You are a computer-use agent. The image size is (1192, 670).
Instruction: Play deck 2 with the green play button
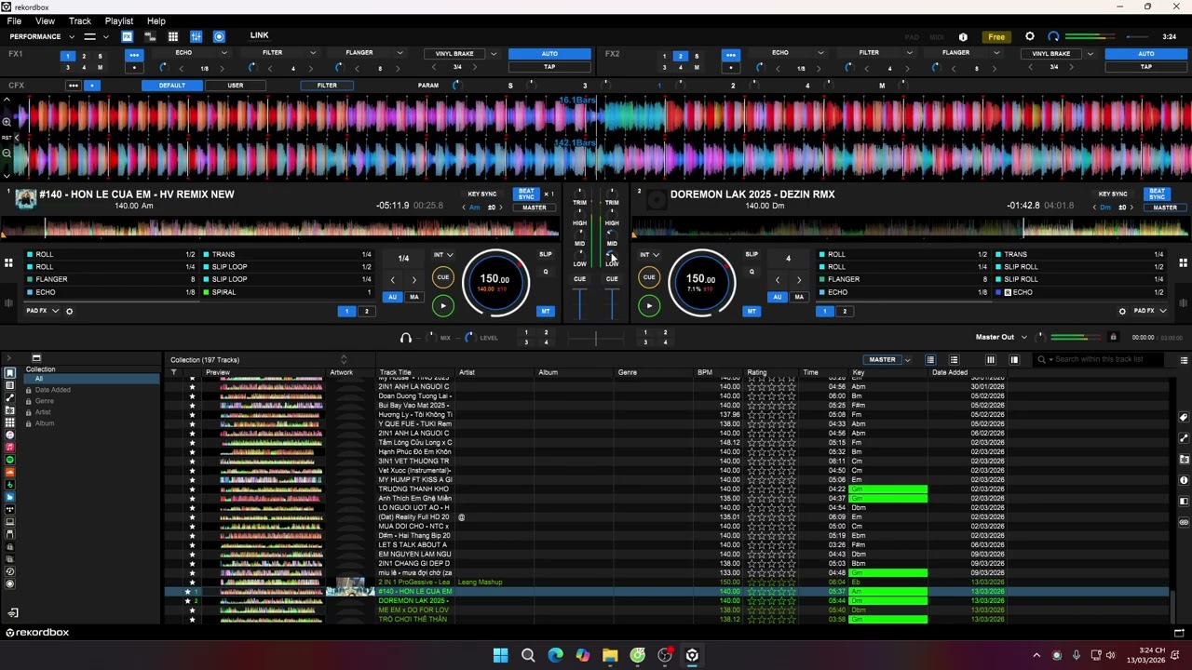(649, 305)
